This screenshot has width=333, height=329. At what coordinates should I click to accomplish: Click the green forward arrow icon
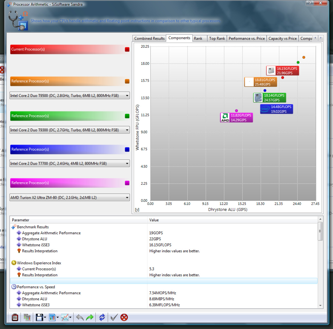point(90,317)
